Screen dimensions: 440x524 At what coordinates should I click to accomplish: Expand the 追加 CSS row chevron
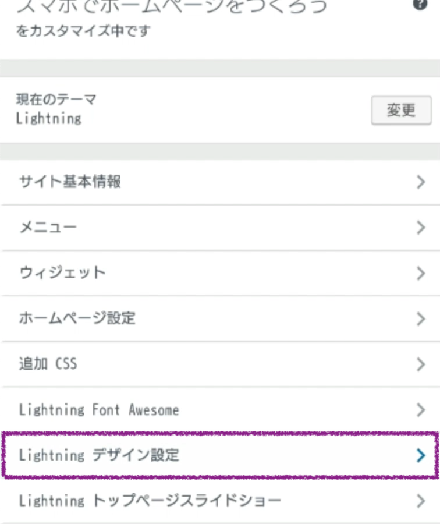[421, 364]
